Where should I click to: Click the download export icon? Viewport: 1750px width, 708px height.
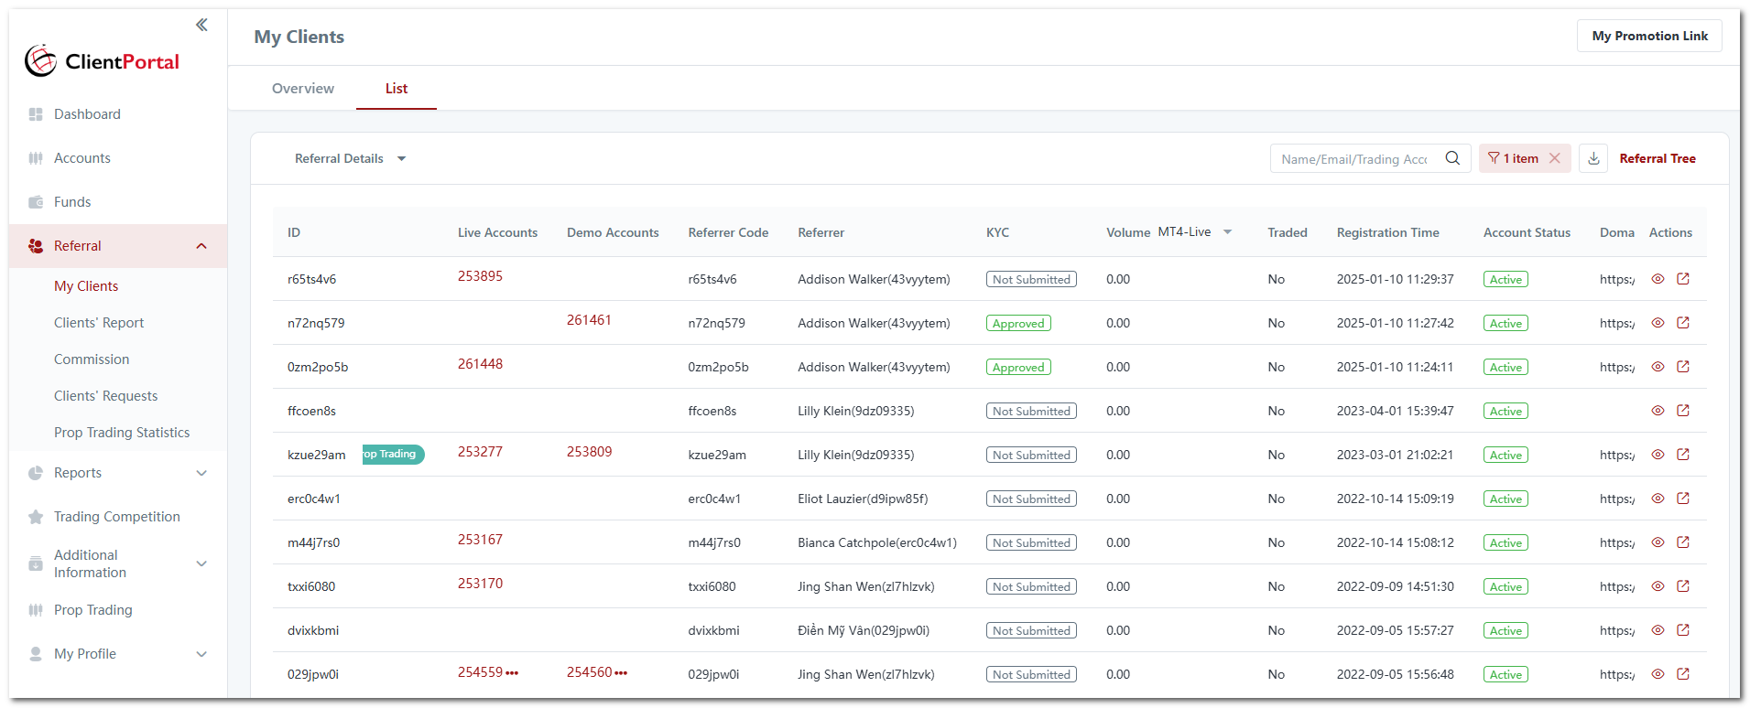[1593, 158]
